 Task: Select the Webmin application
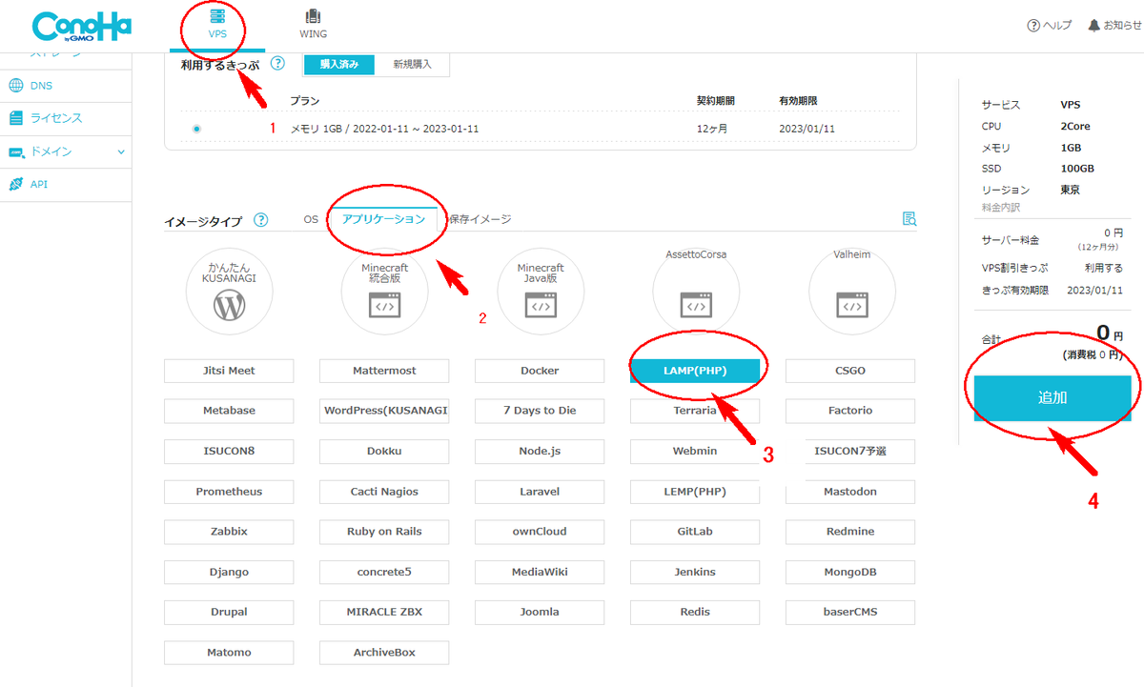695,451
